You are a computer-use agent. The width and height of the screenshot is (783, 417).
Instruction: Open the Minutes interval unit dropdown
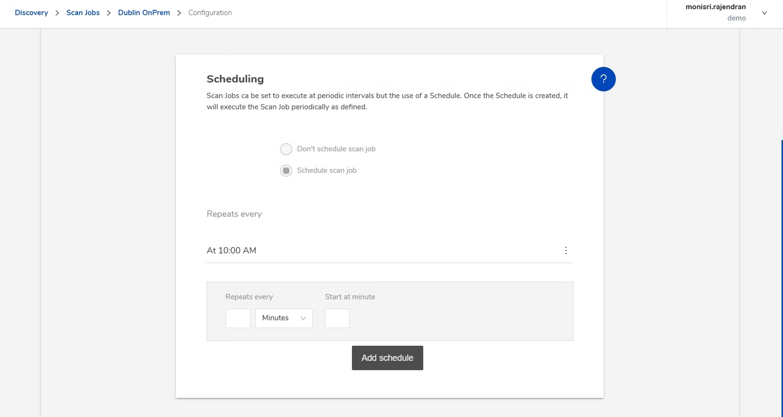[283, 318]
